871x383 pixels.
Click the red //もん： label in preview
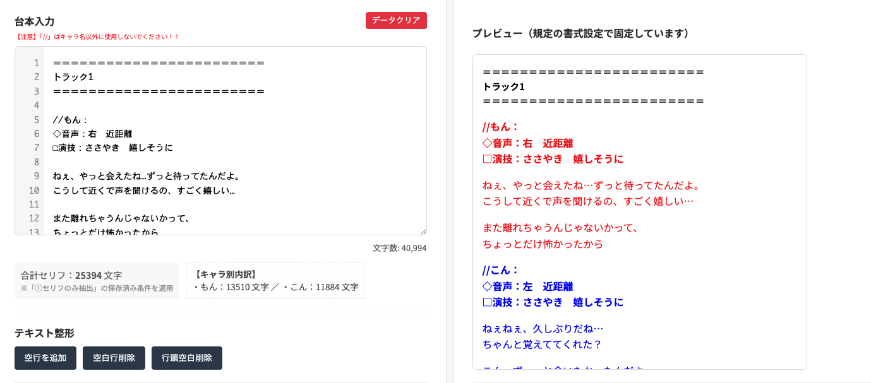501,127
